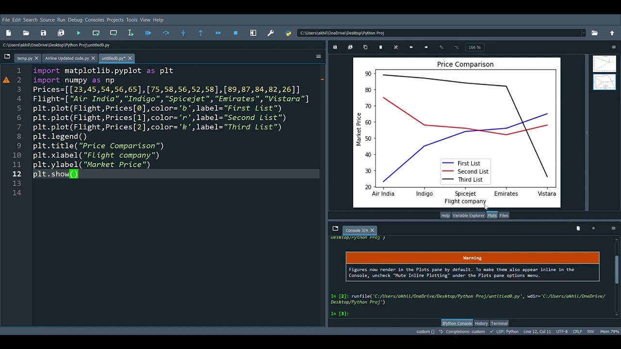Open Plots pane options menu

614,47
